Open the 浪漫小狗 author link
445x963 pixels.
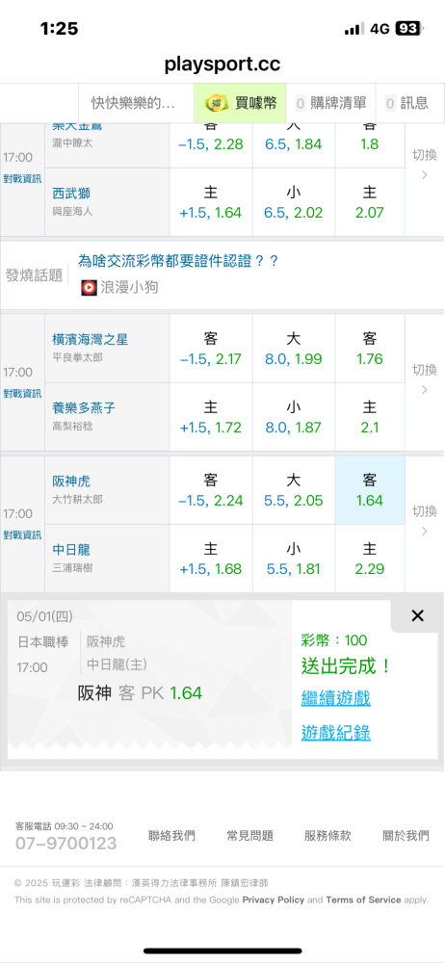[129, 287]
